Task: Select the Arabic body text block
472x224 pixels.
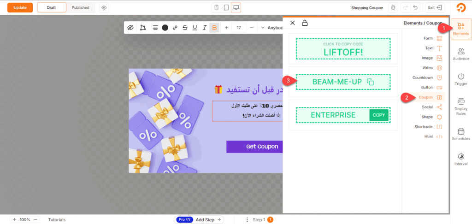Action: click(x=248, y=111)
